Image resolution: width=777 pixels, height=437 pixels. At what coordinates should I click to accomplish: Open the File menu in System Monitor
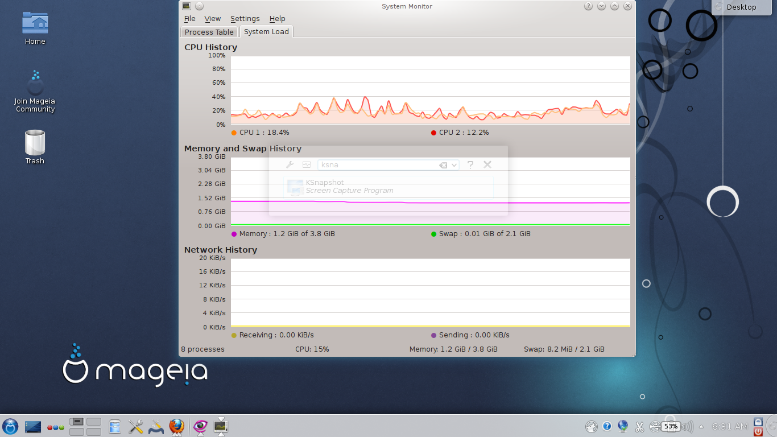coord(189,18)
